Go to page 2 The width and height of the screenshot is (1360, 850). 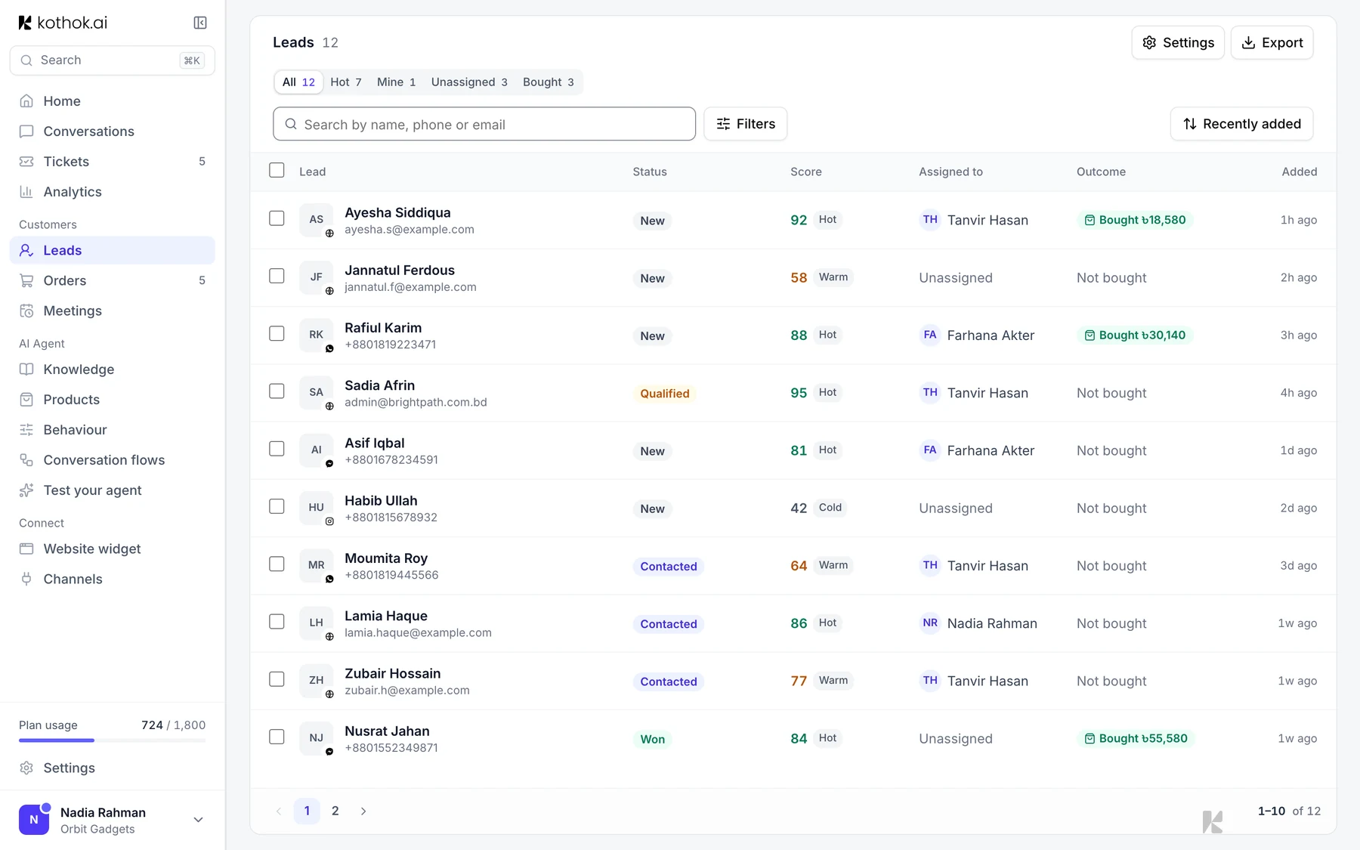335,811
